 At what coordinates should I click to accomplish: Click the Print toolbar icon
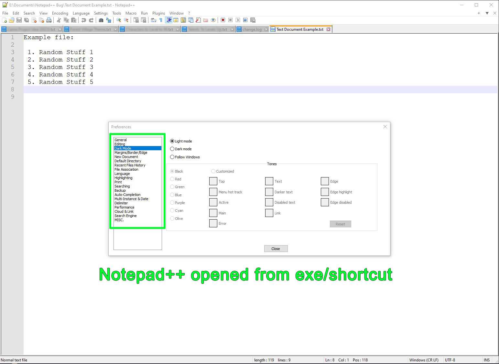(49, 20)
